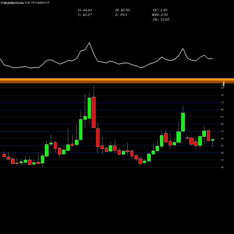Image resolution: width=234 pixels, height=234 pixels.
Task: Click the price axis label '46'
Action: tap(222, 139)
